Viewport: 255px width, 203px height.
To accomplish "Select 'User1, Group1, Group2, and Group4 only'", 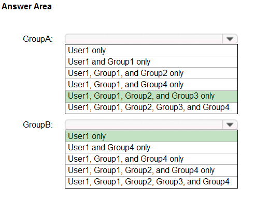I will coord(151,170).
